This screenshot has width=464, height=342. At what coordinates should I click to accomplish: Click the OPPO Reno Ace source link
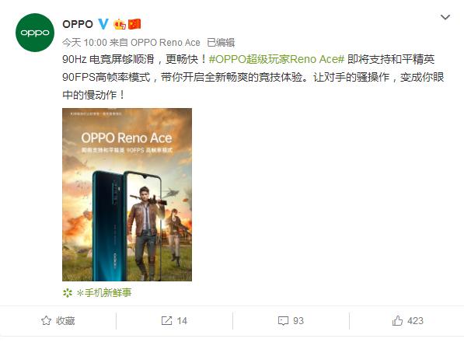(166, 43)
